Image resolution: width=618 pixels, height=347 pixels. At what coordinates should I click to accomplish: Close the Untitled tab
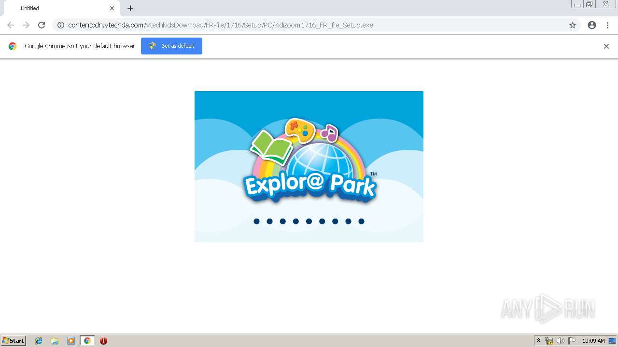tap(112, 8)
